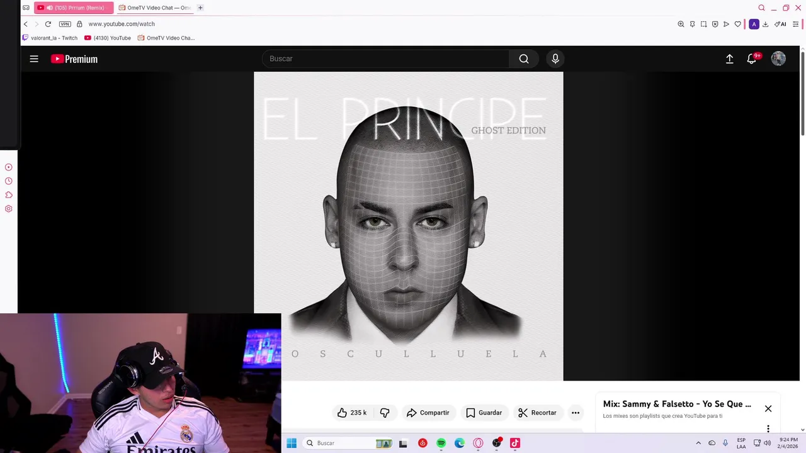Open more video actions ellipsis menu
The image size is (806, 453).
tap(576, 413)
